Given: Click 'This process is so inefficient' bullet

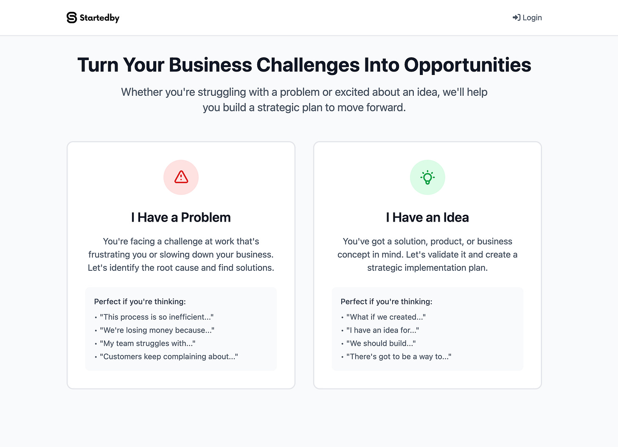Looking at the screenshot, I should 157,317.
